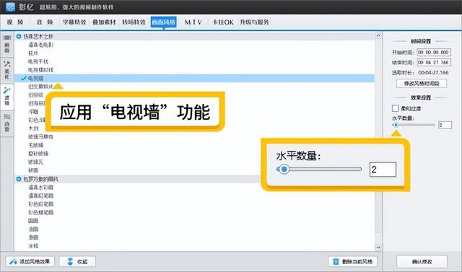Viewport: 462px width, 272px height.
Task: Edit the 开始时间 field
Action: (x=434, y=53)
